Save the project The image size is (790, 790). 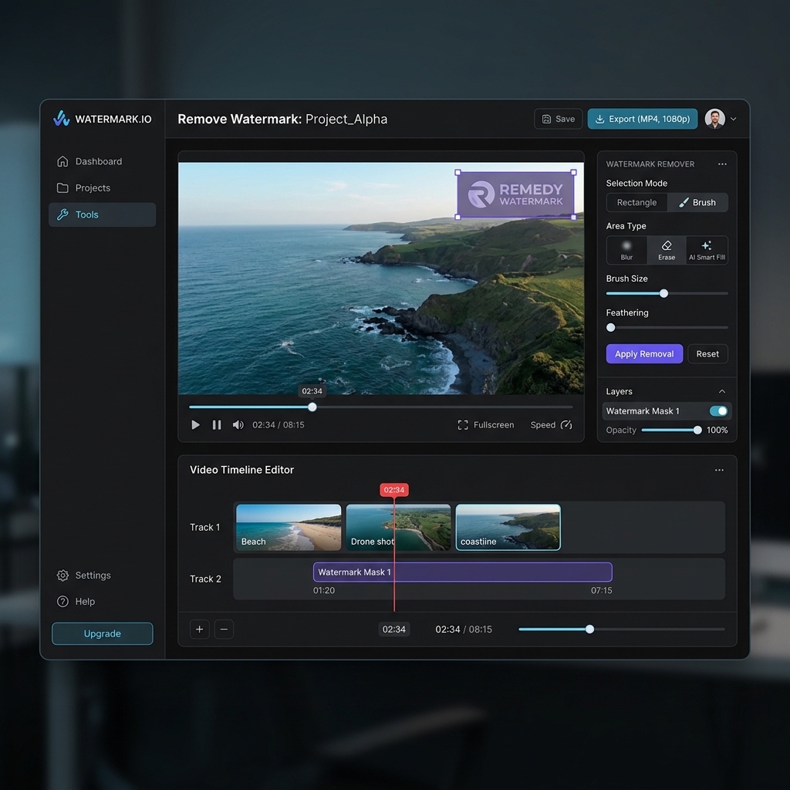[559, 119]
